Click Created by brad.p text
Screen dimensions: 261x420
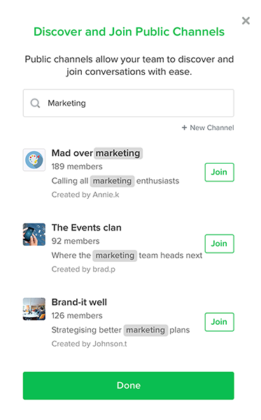coord(83,269)
